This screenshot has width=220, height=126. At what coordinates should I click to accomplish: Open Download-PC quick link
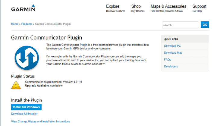click(172, 46)
